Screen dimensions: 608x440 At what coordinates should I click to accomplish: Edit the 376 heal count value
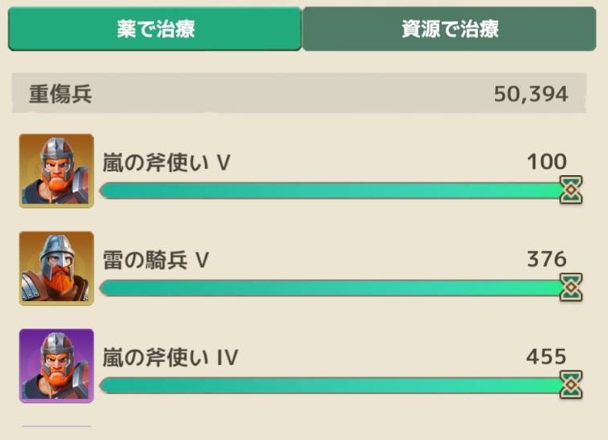546,259
